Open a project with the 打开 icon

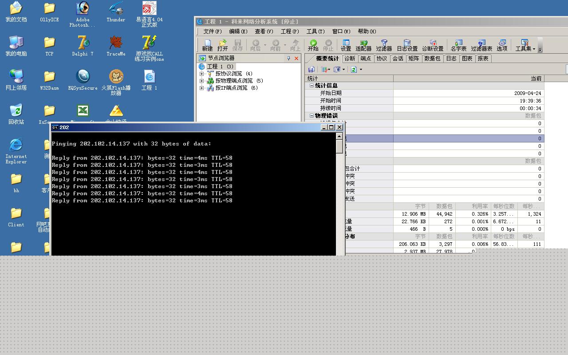(223, 45)
